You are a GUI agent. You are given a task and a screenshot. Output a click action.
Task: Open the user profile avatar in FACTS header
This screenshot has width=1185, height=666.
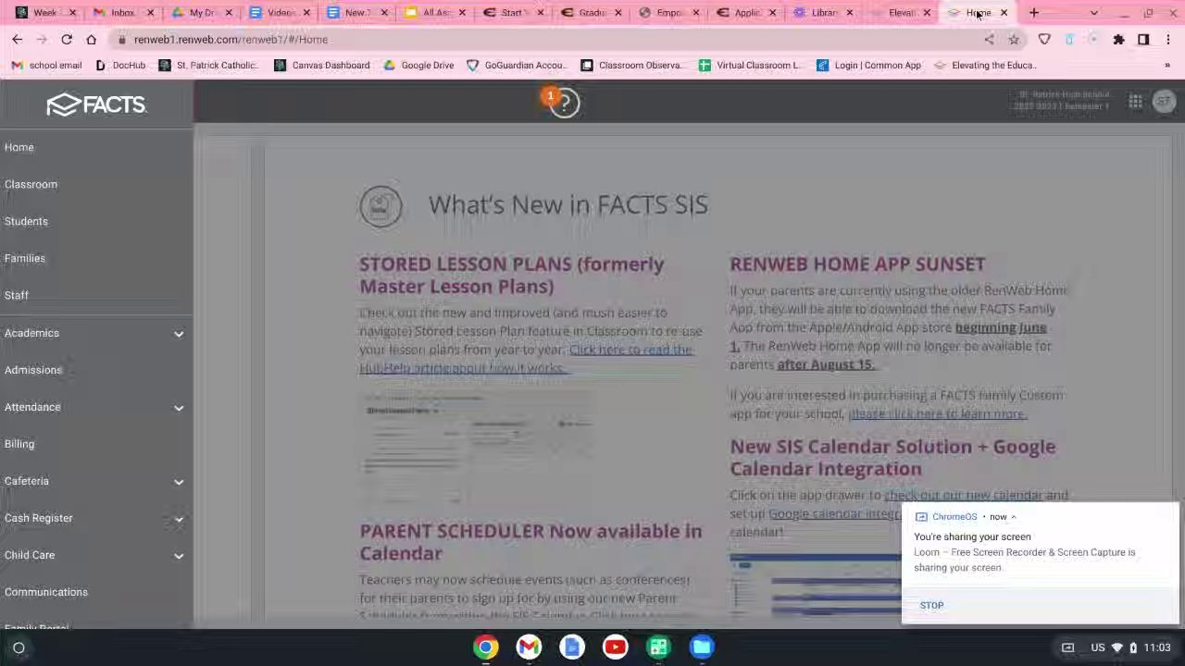click(x=1164, y=103)
